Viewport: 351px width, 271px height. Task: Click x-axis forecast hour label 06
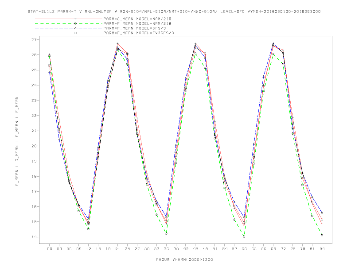[69, 249]
